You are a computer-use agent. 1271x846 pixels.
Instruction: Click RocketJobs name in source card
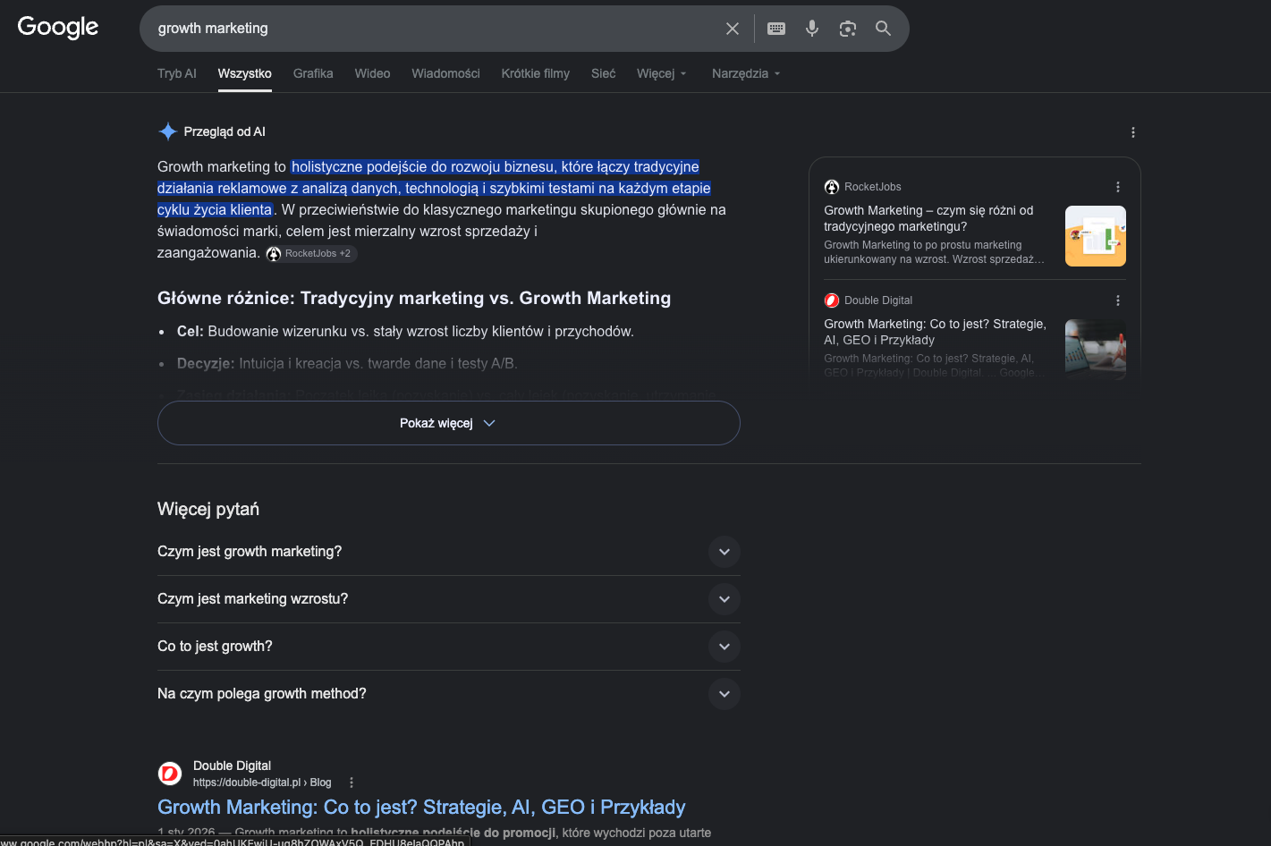click(x=873, y=187)
